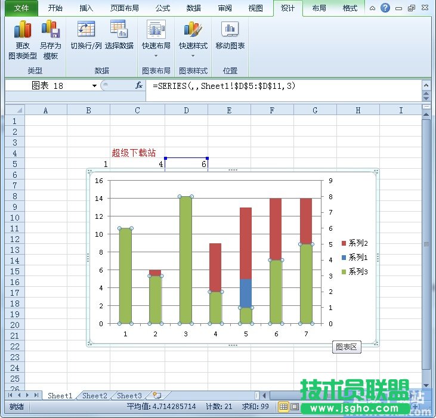This screenshot has width=436, height=418.
Task: Open the Name Box dropdown arrow
Action: pos(94,86)
